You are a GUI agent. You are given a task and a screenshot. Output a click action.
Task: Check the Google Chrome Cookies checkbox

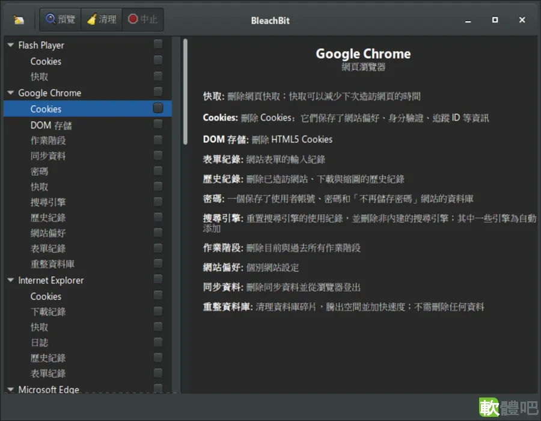157,108
